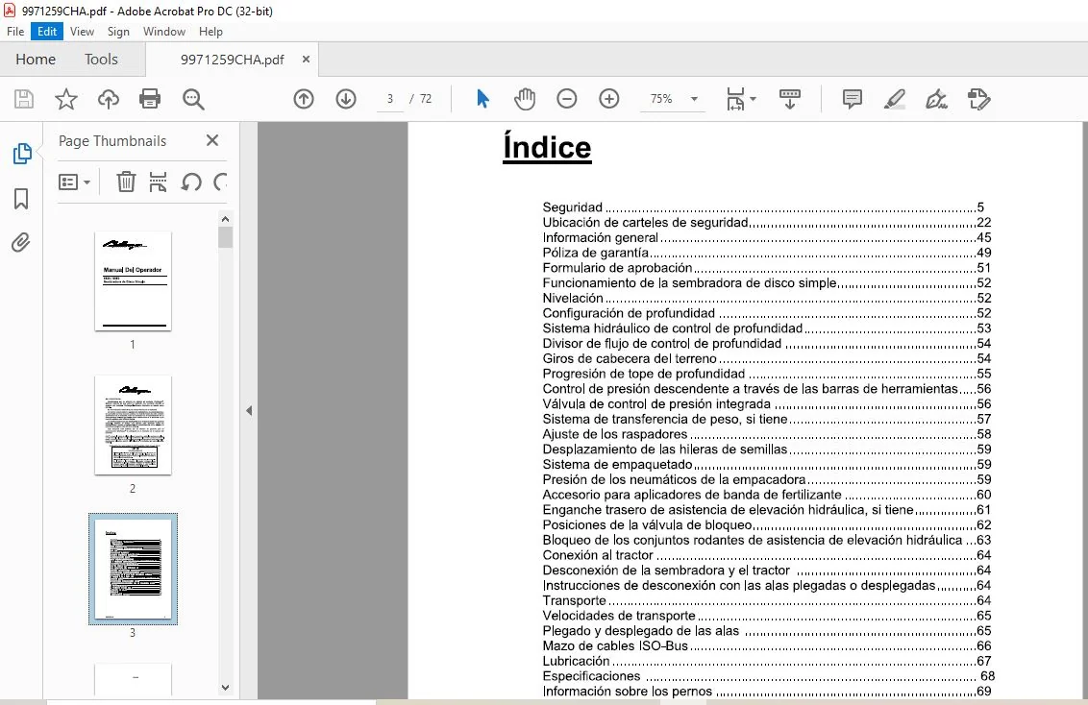Viewport: 1088px width, 705px height.
Task: Select the page 1 thumbnail
Action: click(133, 280)
